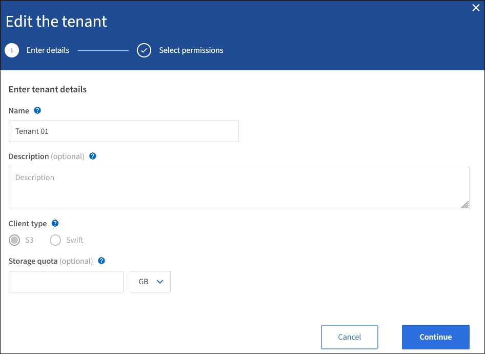The width and height of the screenshot is (485, 354).
Task: Focus the Name field containing Tenant 01
Action: 124,131
